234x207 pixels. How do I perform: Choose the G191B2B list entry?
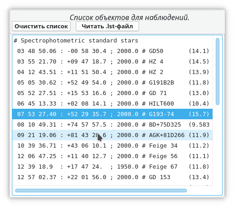113,83
